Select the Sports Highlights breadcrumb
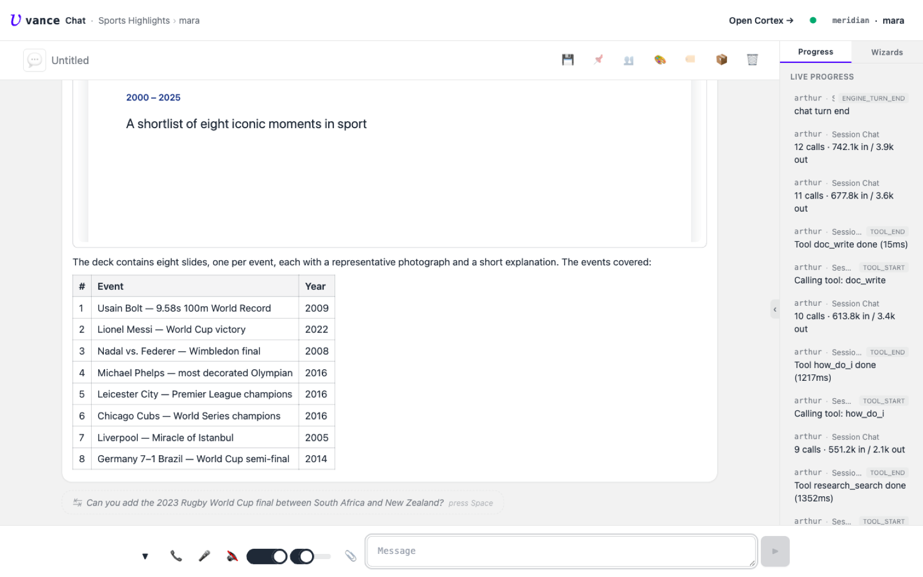 coord(134,20)
